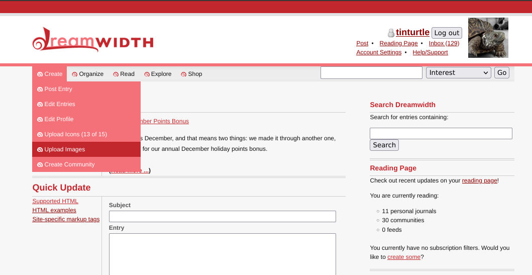Image resolution: width=532 pixels, height=275 pixels.
Task: Follow the 'reading page' sidebar link
Action: click(x=479, y=180)
